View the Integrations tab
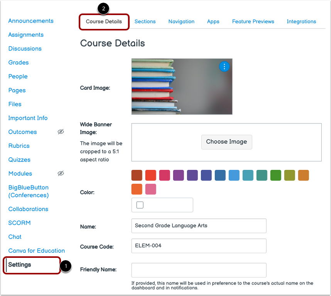Image resolution: width=331 pixels, height=296 pixels. pos(301,22)
